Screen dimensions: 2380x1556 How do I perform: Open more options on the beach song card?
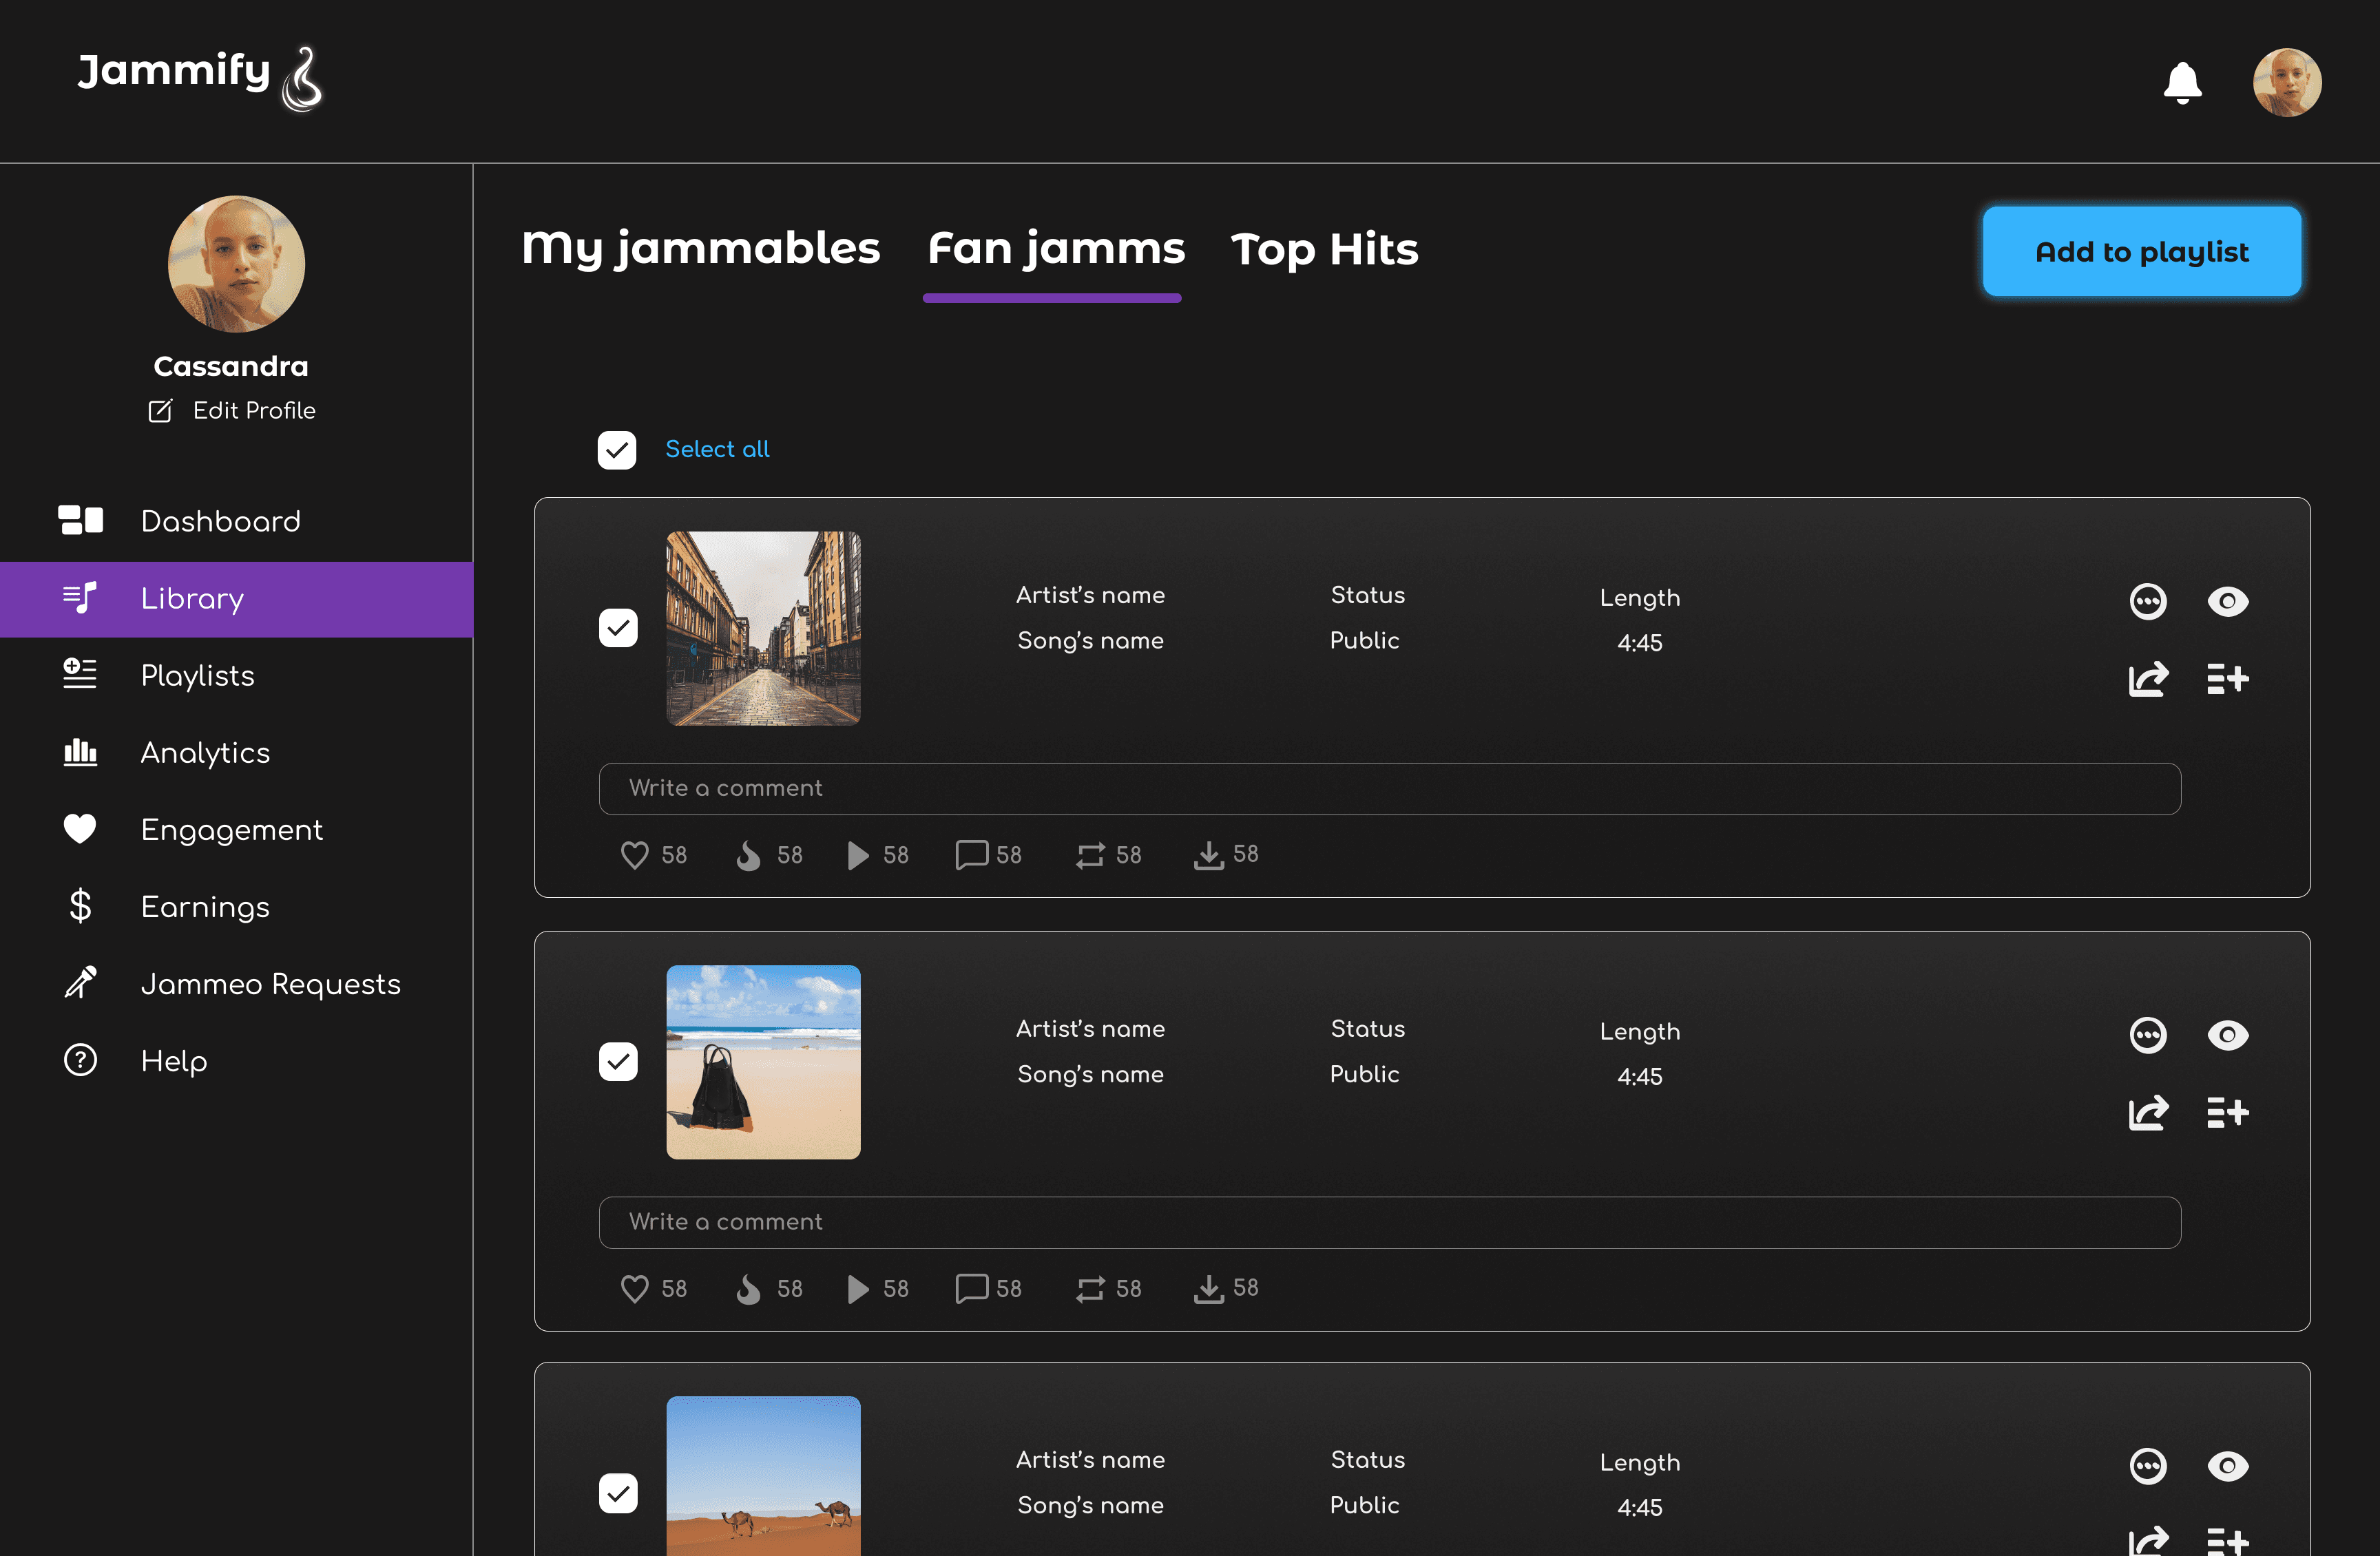click(x=2148, y=1035)
